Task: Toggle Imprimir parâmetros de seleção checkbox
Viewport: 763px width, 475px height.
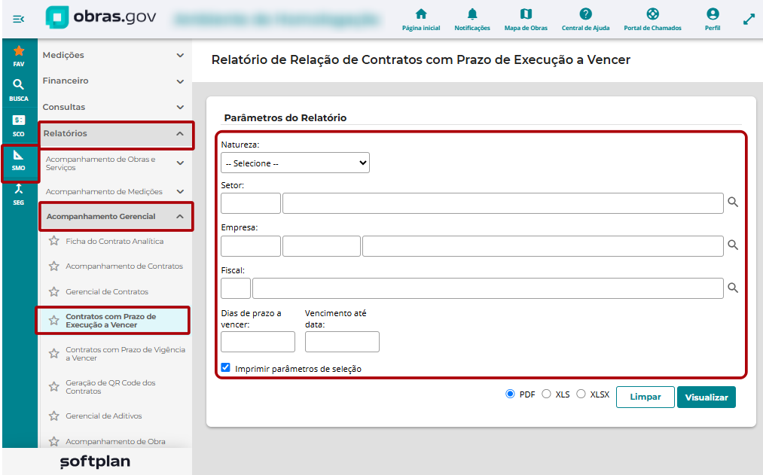Action: click(x=225, y=367)
